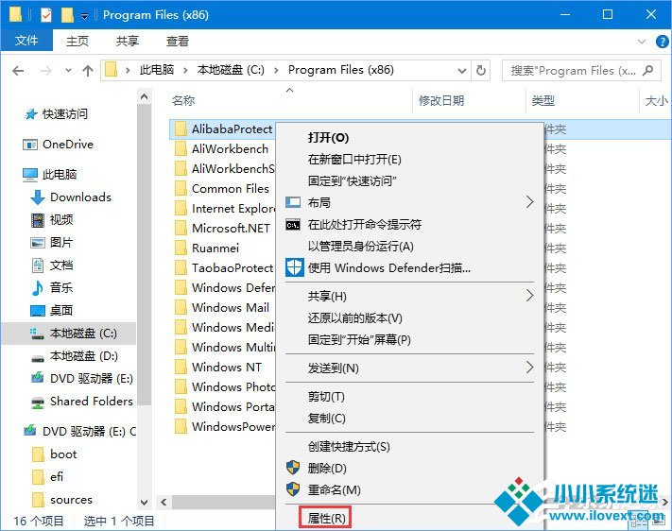
Task: Select 此电脑 in navigation pane
Action: 60,174
